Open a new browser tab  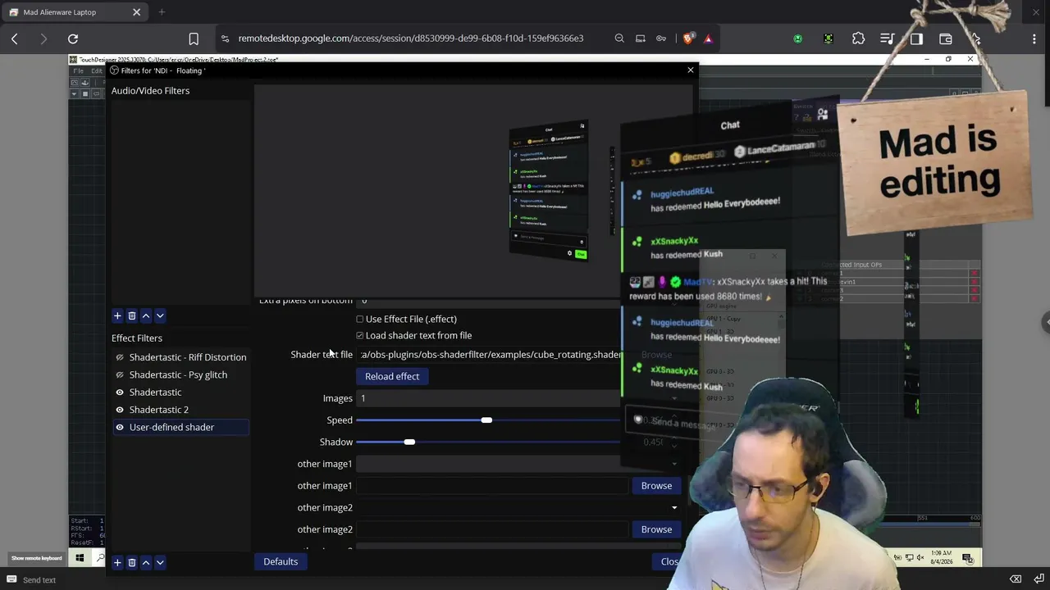[x=162, y=12]
